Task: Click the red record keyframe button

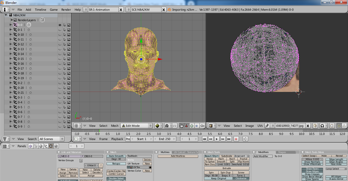Action: (x=236, y=139)
